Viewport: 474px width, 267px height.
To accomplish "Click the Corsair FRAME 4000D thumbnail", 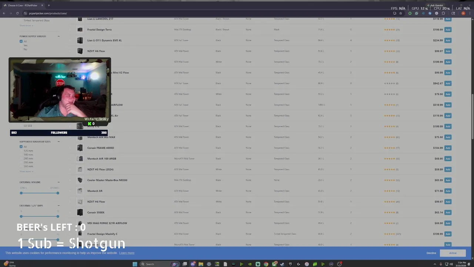I will (x=80, y=148).
